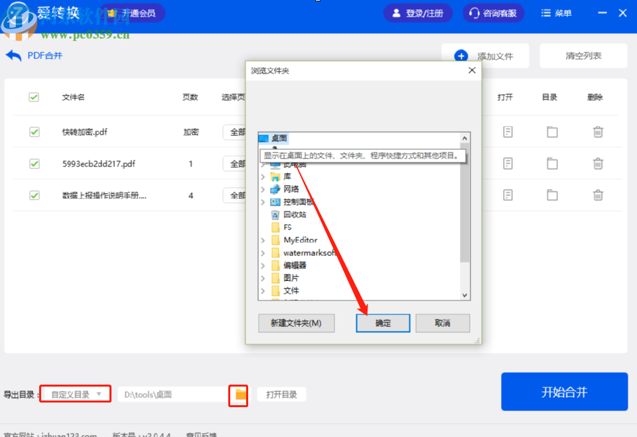
Task: Expand the 库 node in the folder tree
Action: click(x=263, y=176)
